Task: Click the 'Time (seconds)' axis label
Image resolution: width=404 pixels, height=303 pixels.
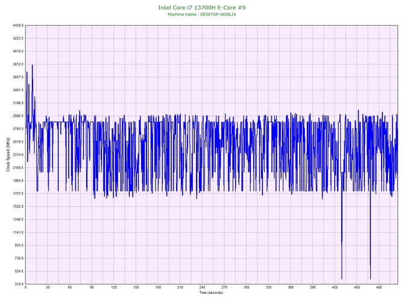Action: pos(211,292)
